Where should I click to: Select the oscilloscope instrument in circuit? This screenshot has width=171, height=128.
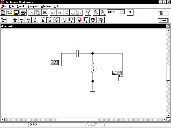tap(117, 73)
